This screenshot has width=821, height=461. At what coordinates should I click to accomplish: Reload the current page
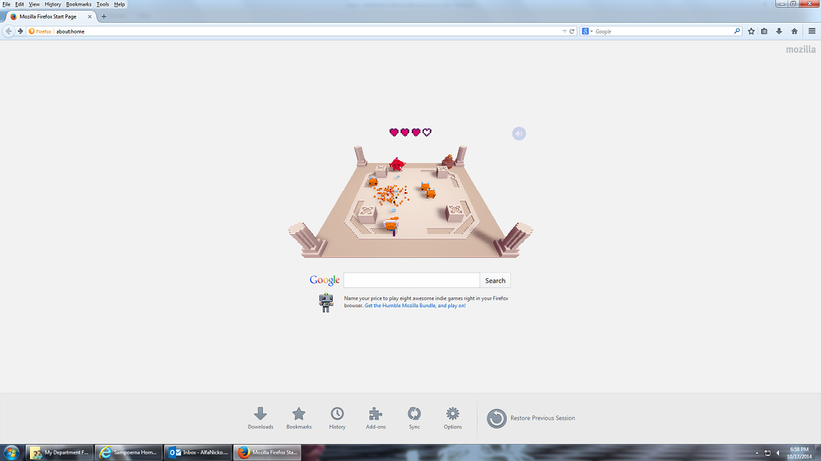[572, 31]
